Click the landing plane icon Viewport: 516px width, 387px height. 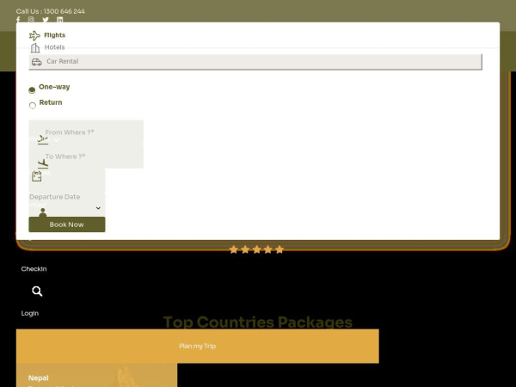pos(42,163)
